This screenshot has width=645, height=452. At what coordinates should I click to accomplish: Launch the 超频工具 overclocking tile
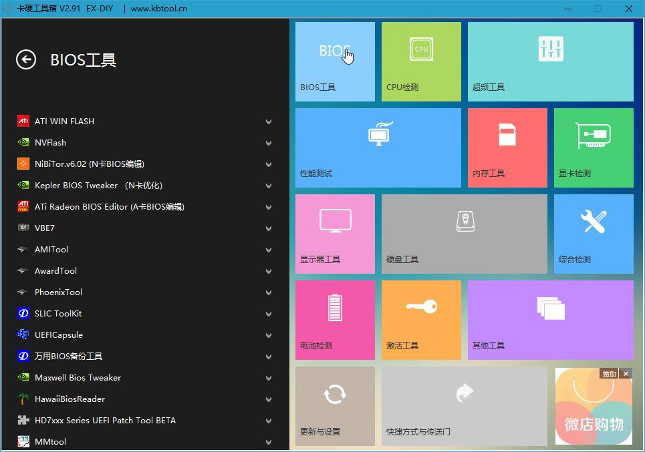pyautogui.click(x=549, y=61)
